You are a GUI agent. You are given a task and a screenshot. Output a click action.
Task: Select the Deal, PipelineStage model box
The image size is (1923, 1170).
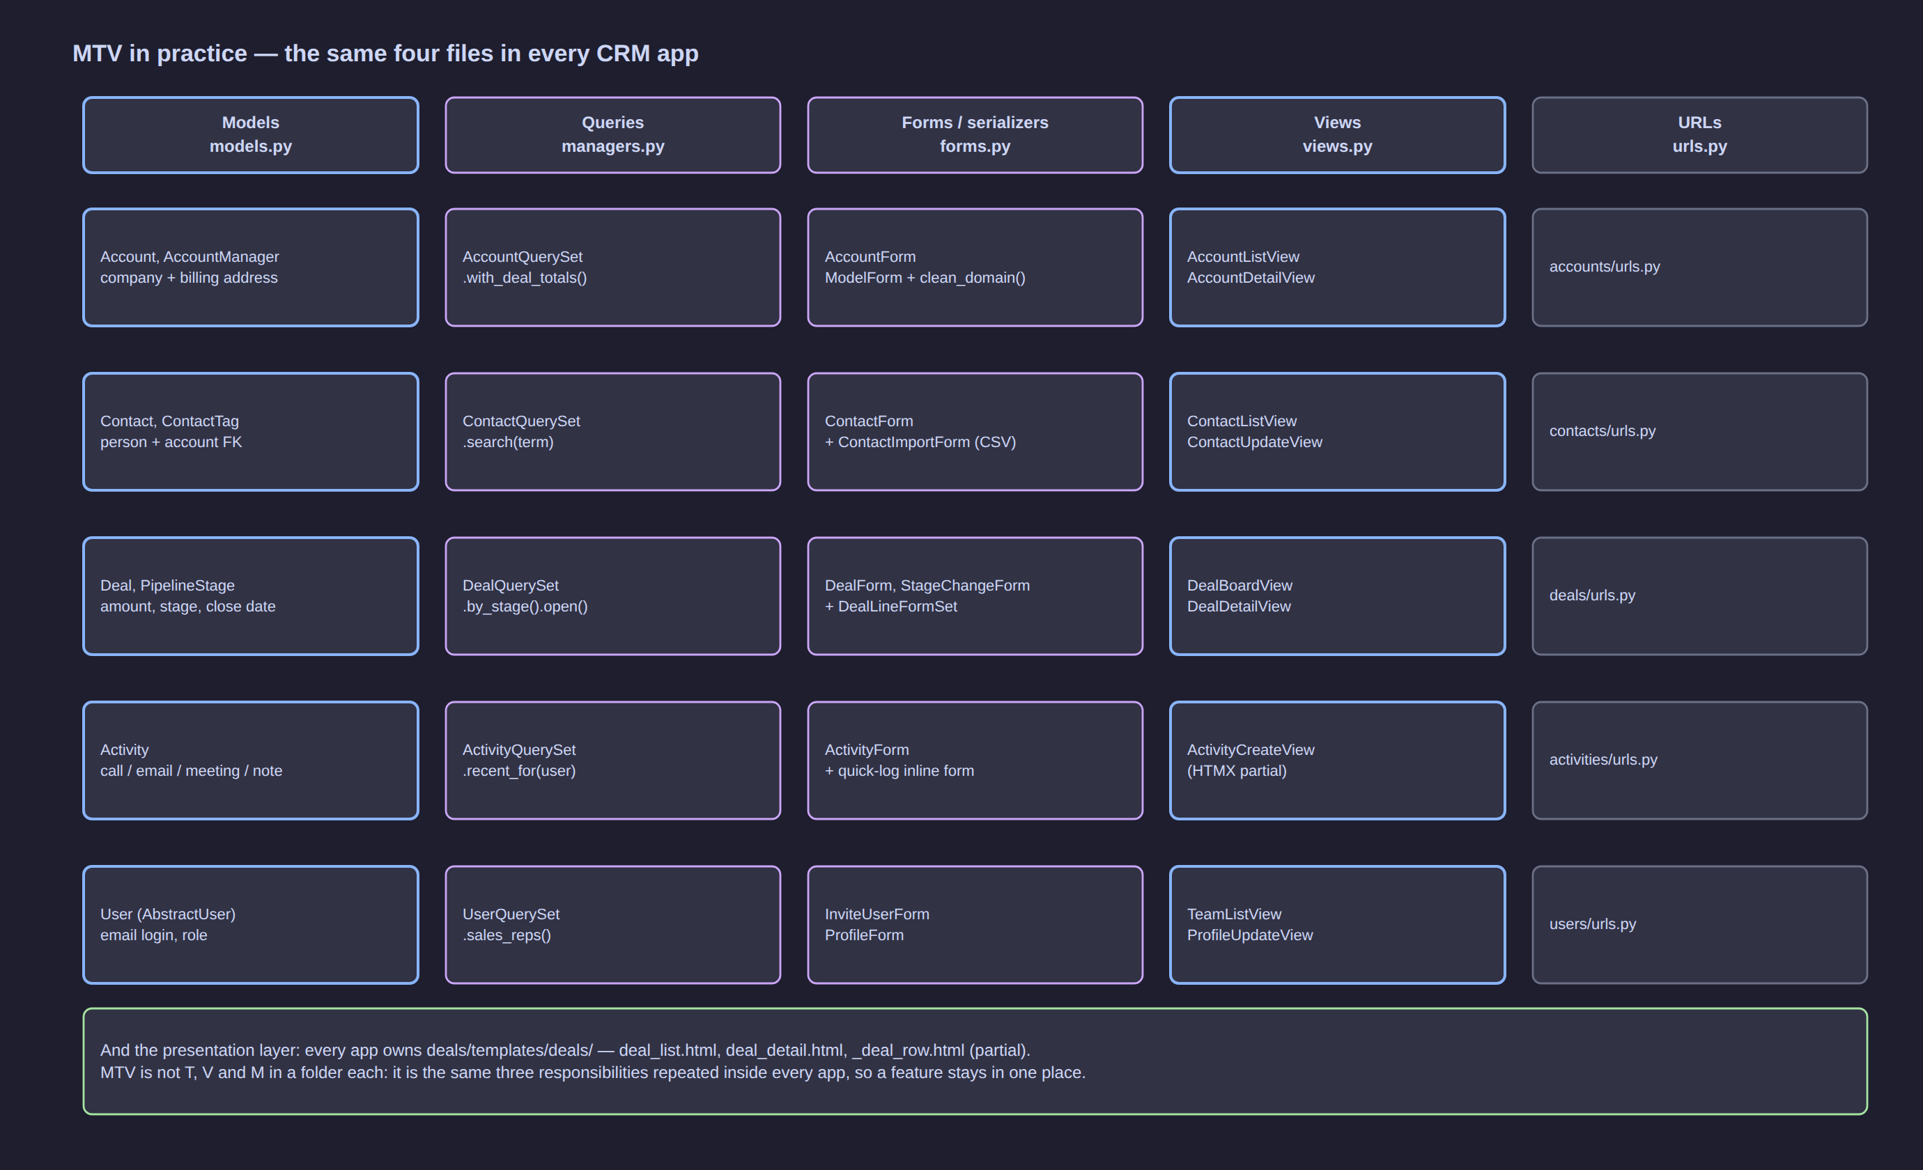click(x=251, y=596)
